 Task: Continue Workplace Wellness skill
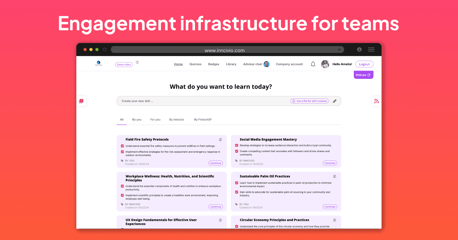point(216,206)
